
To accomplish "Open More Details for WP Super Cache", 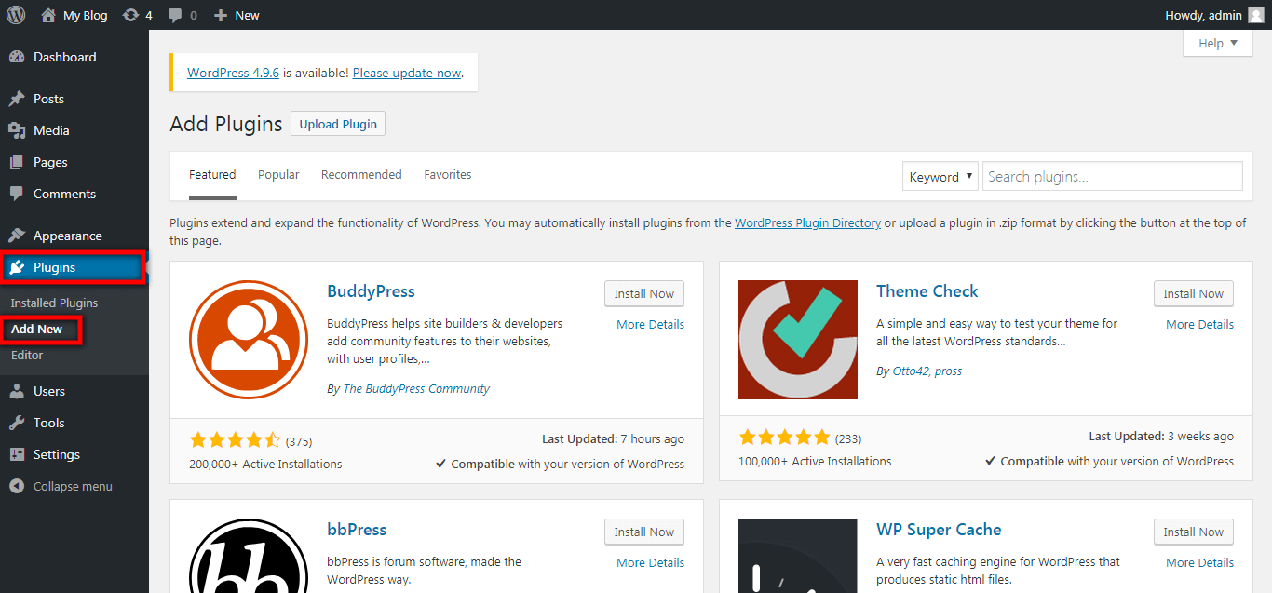I will click(1199, 562).
